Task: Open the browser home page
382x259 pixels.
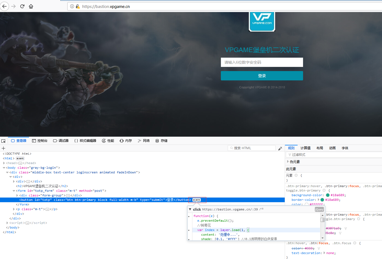Action: click(31, 6)
